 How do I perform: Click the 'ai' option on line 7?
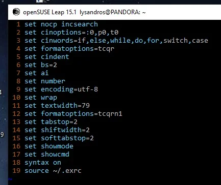[x=45, y=73]
